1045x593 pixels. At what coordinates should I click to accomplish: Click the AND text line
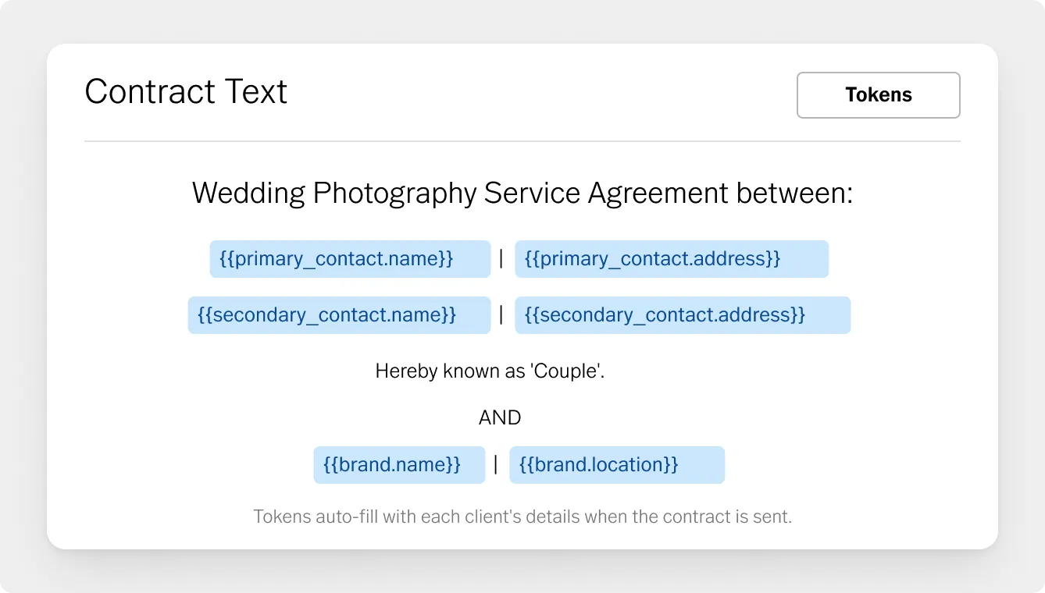(500, 418)
